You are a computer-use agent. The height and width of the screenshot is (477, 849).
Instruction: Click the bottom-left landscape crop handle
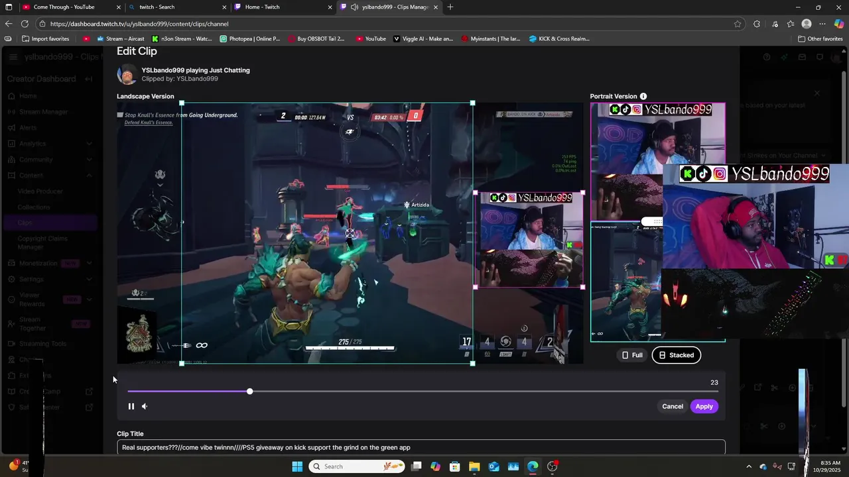point(182,363)
